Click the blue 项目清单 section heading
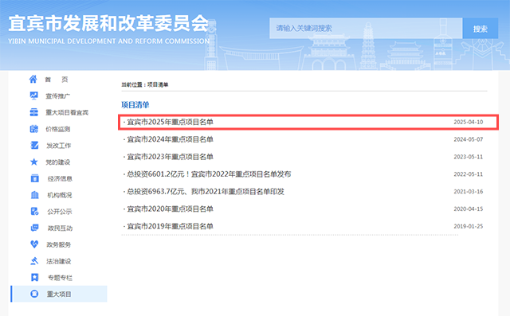Viewport: 510px width, 316px height. 135,105
